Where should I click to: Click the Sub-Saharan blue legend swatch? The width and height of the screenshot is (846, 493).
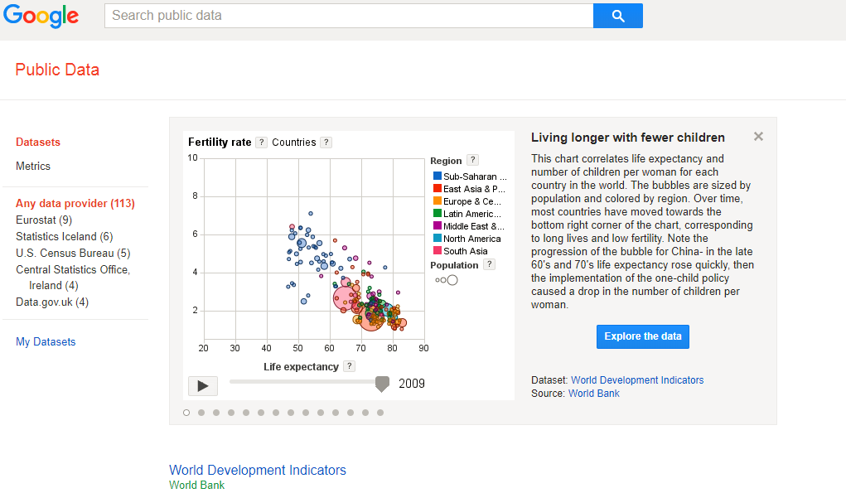[438, 176]
